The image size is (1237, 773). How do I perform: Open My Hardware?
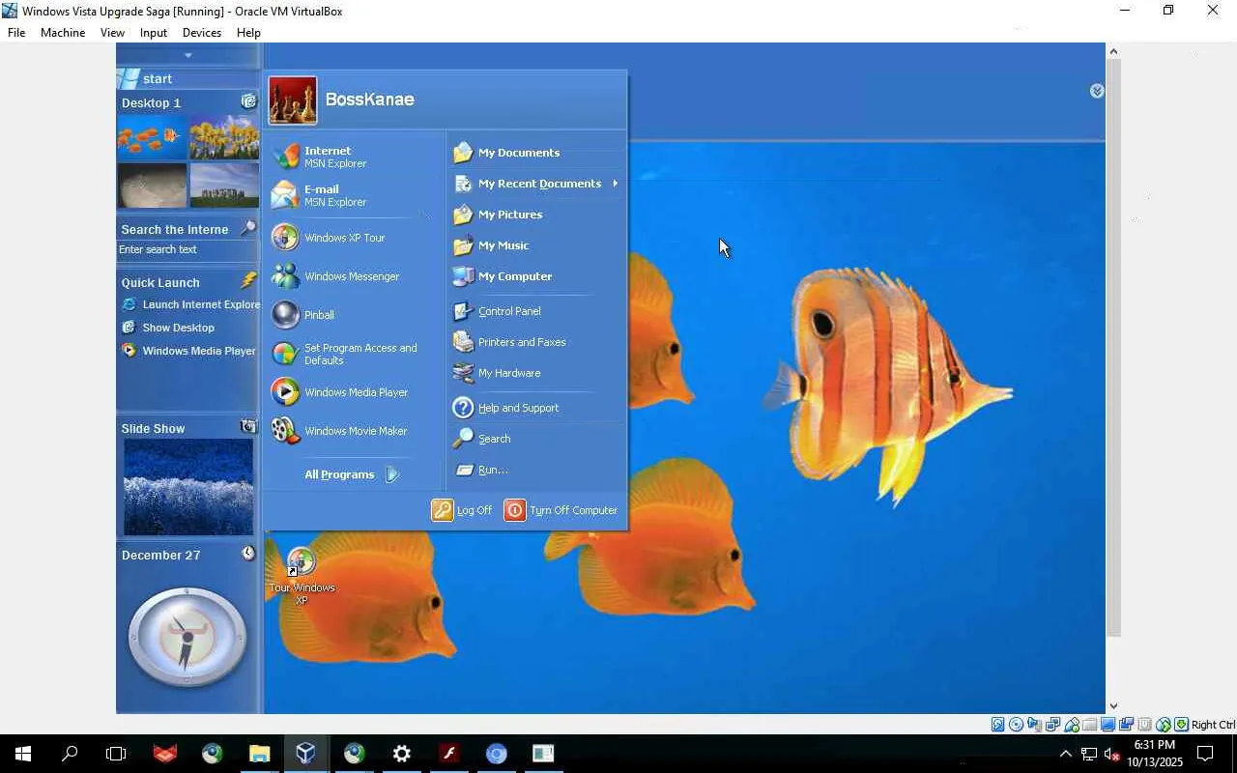(535, 373)
